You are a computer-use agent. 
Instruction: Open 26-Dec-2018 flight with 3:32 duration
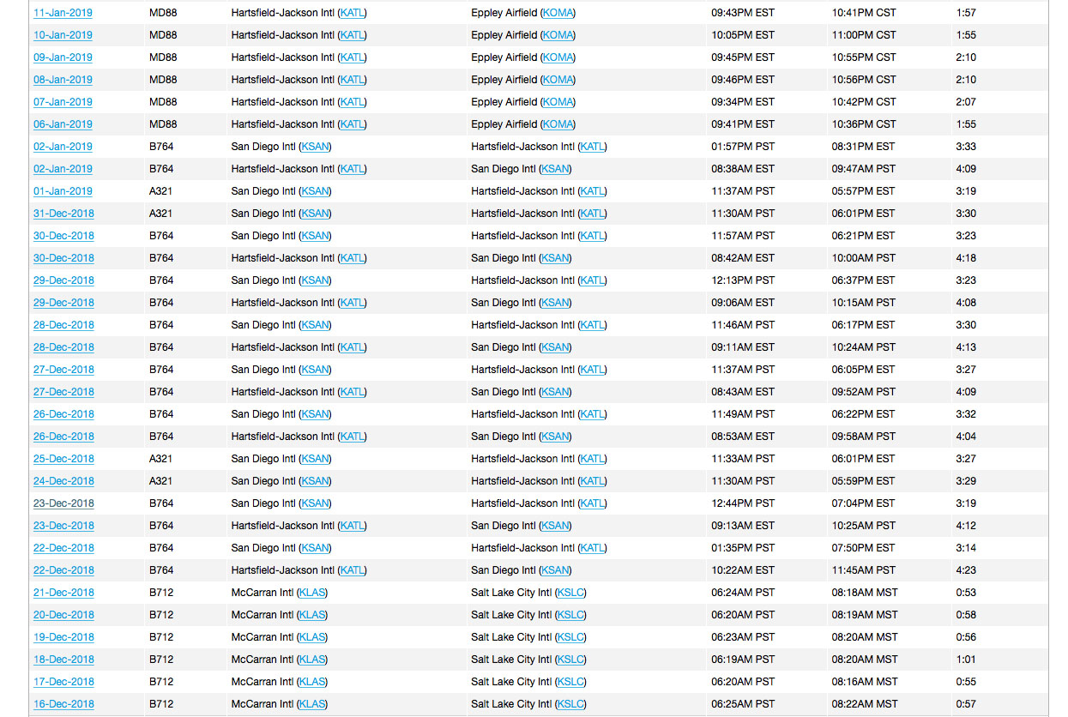63,414
